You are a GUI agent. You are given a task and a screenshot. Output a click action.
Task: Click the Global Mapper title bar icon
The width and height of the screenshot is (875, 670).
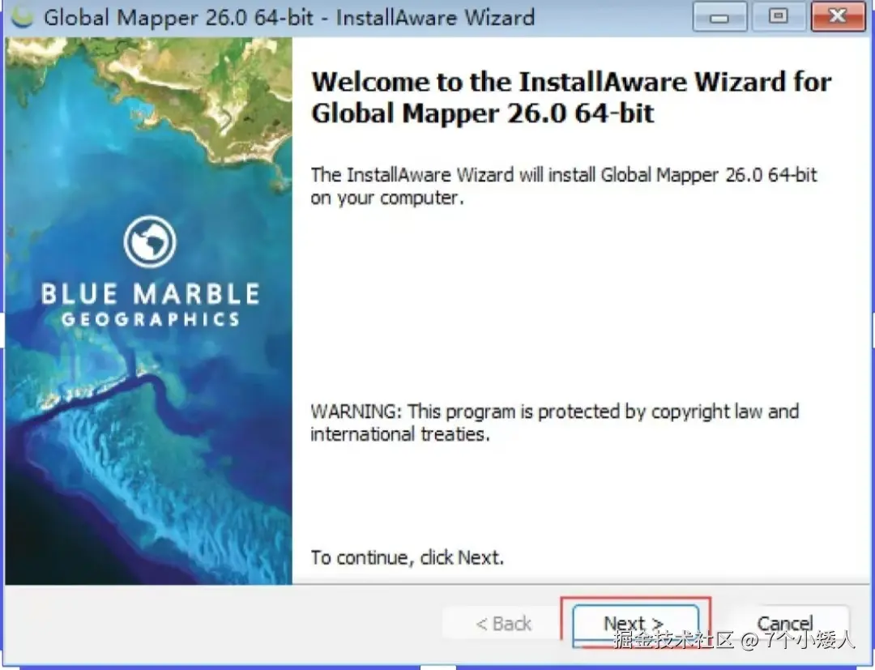(x=23, y=17)
